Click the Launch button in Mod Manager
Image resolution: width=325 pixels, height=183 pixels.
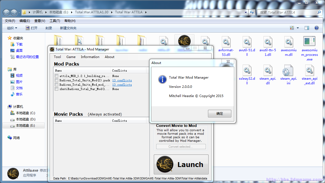click(181, 164)
